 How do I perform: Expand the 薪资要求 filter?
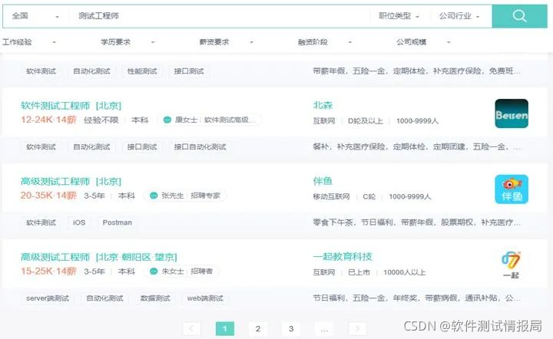(x=227, y=42)
